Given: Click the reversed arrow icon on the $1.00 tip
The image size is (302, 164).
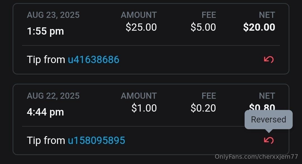Looking at the screenshot, I should [x=268, y=140].
